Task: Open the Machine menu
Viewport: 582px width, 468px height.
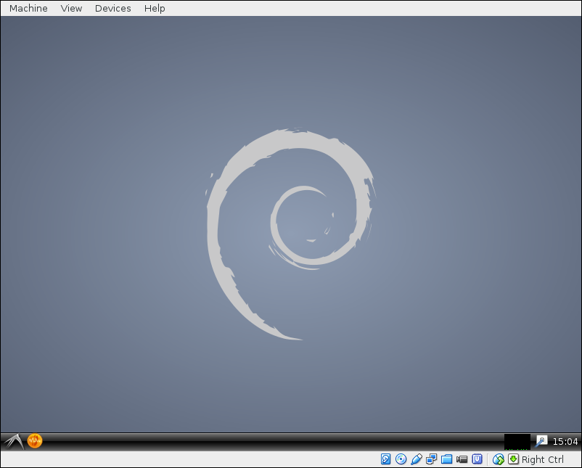Action: click(x=28, y=8)
